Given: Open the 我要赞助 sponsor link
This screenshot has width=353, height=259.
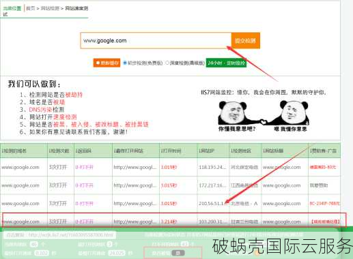Looking at the screenshot, I should 319,185.
